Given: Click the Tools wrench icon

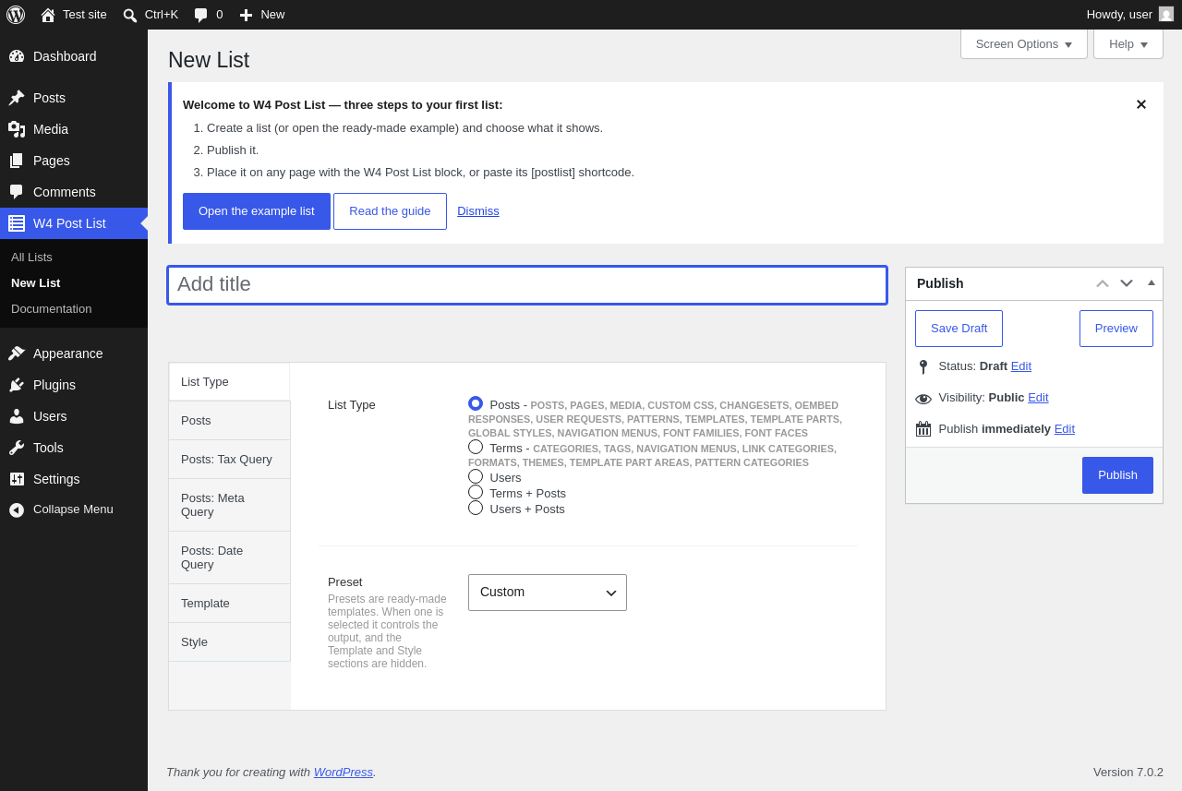Looking at the screenshot, I should (x=17, y=448).
